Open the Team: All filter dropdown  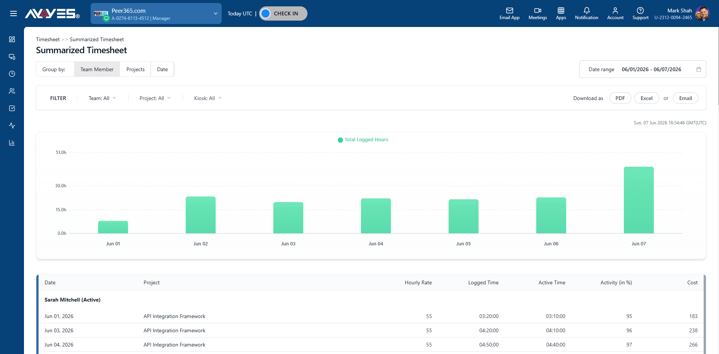(x=102, y=98)
